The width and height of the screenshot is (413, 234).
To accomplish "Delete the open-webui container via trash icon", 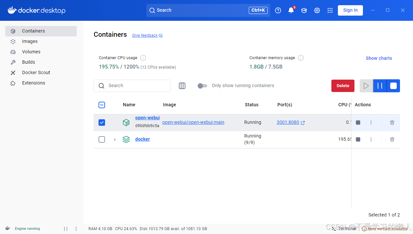I will pyautogui.click(x=392, y=123).
